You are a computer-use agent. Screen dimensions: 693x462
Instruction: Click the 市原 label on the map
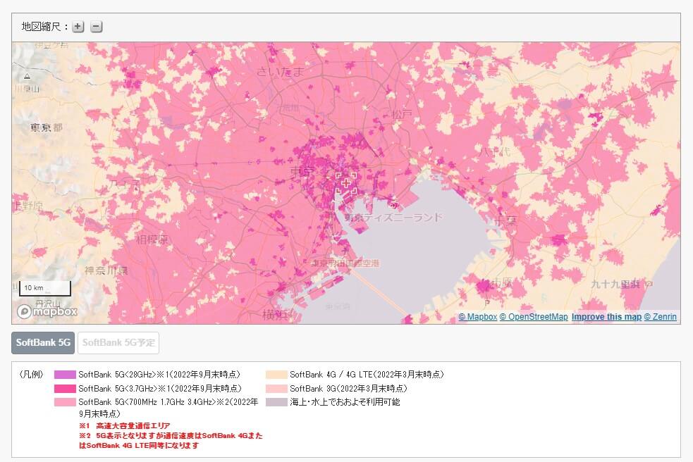502,282
